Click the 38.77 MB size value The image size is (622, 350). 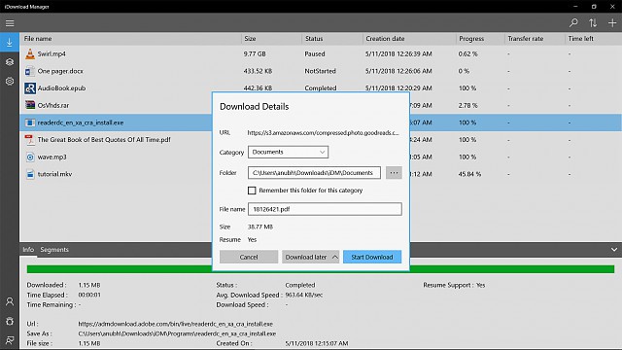[260, 227]
